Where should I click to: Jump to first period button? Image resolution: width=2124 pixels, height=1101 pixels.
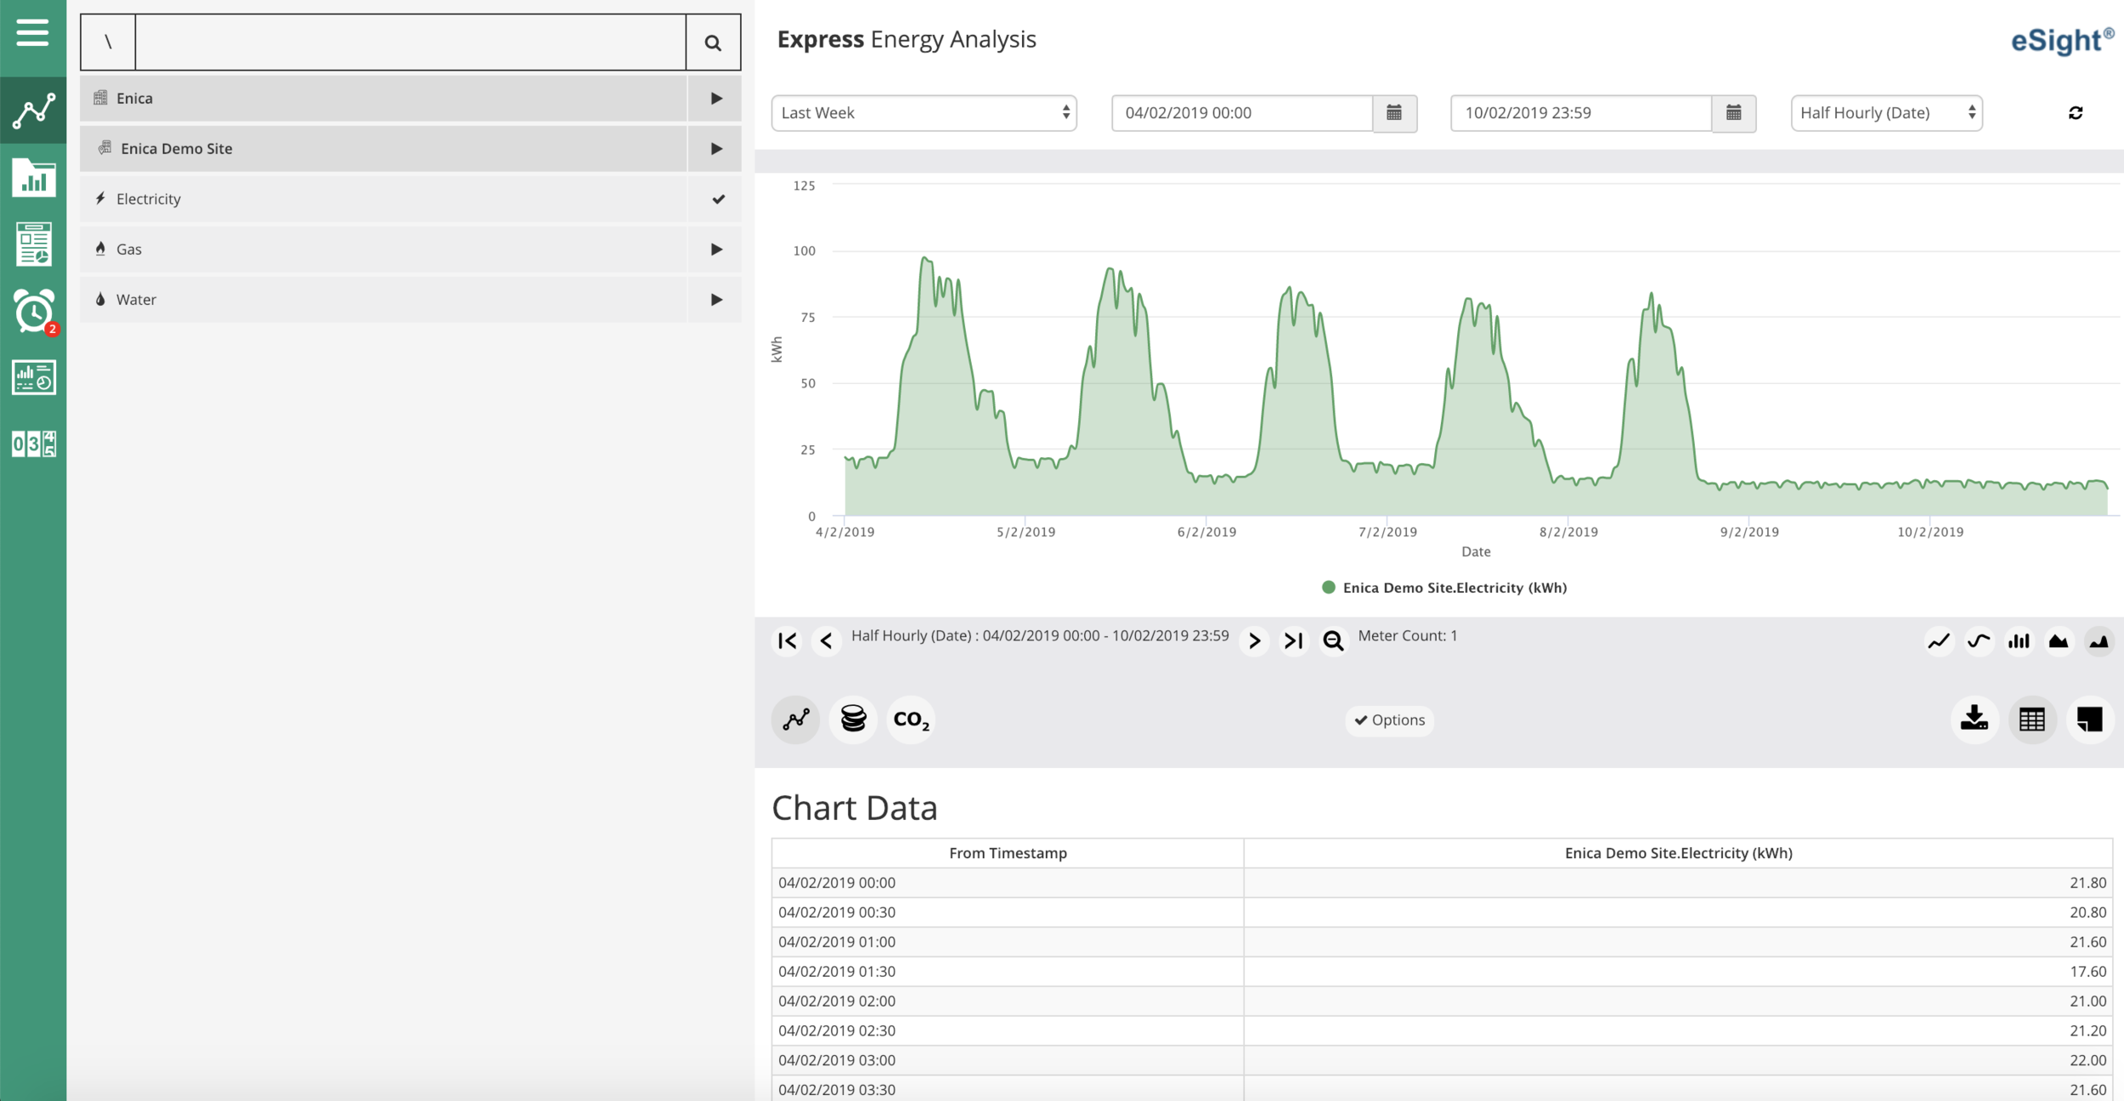788,641
